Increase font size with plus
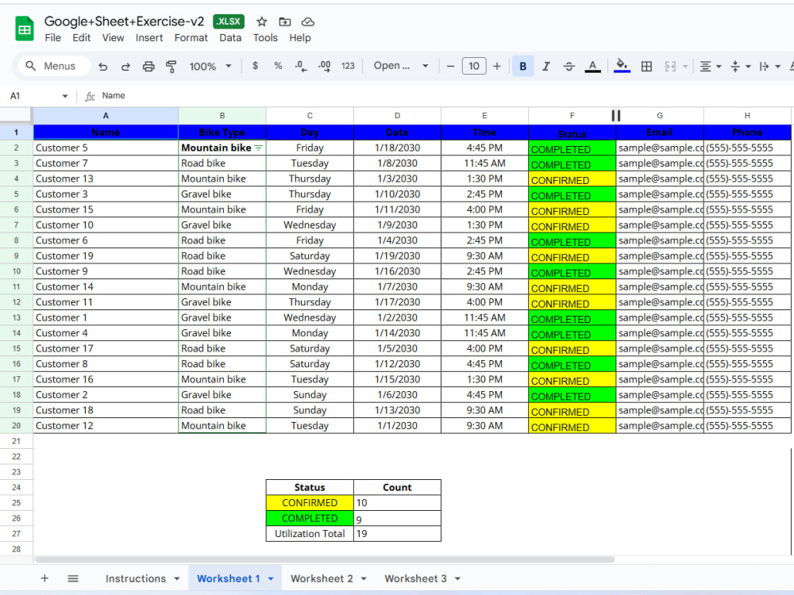 click(x=497, y=67)
